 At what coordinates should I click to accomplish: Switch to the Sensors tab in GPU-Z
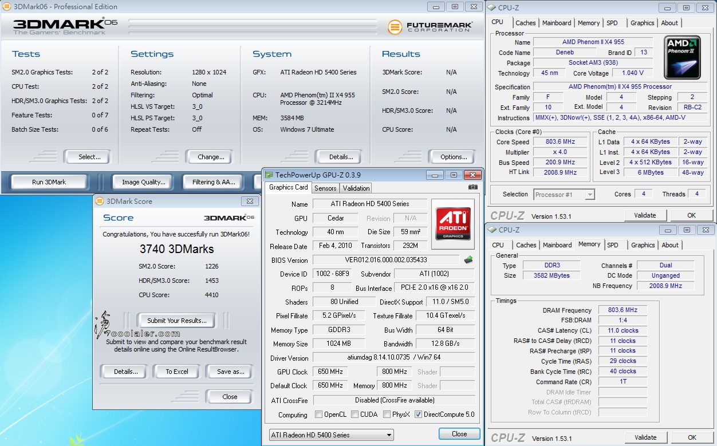325,188
